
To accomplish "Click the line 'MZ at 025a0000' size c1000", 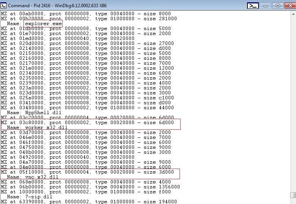I will 87,98.
